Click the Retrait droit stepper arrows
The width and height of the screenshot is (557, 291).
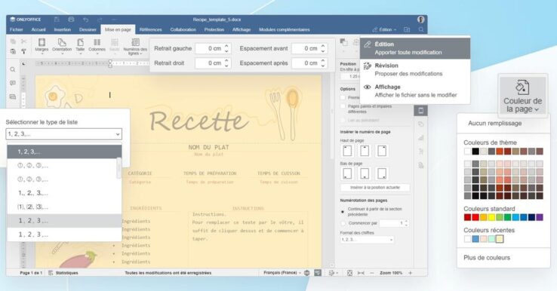pyautogui.click(x=226, y=63)
